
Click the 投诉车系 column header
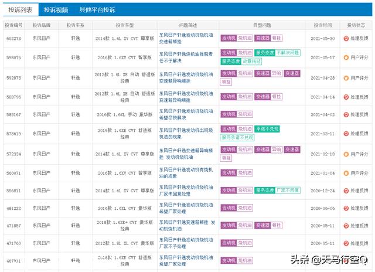(x=76, y=25)
